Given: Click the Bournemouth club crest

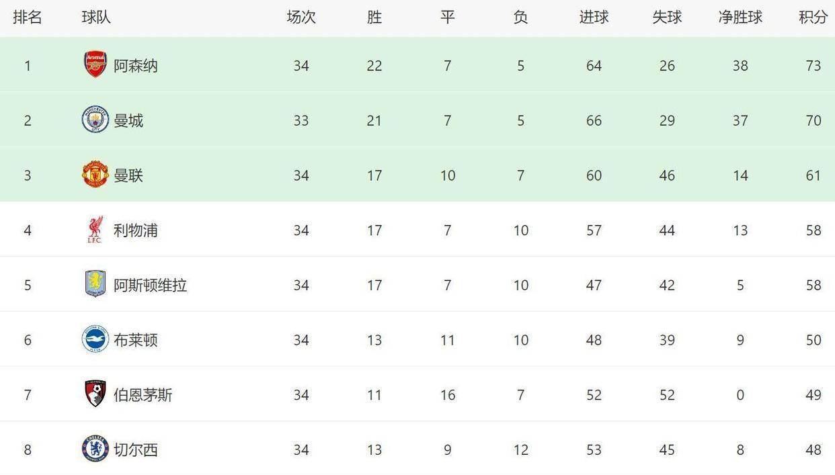Looking at the screenshot, I should 95,394.
